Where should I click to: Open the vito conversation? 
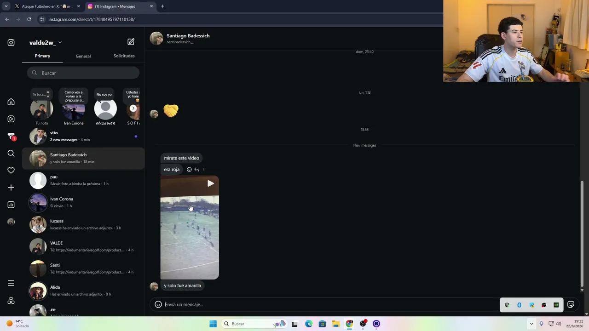83,137
